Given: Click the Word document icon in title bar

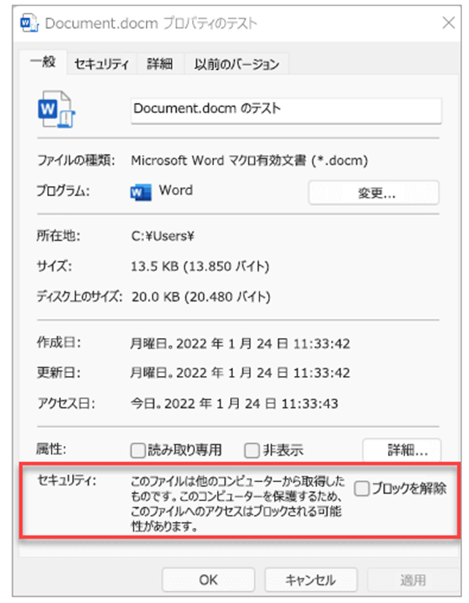Looking at the screenshot, I should tap(29, 23).
